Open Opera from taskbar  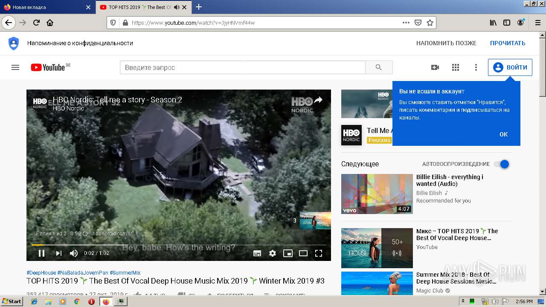coord(91,301)
